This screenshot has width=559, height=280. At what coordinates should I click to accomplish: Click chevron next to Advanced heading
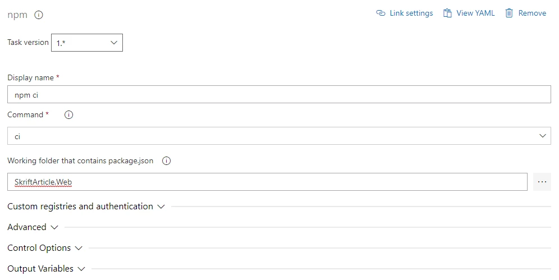(x=54, y=227)
